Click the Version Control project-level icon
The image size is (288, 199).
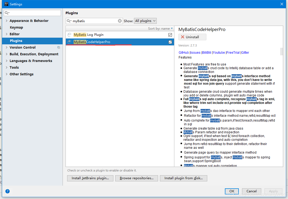[59, 47]
